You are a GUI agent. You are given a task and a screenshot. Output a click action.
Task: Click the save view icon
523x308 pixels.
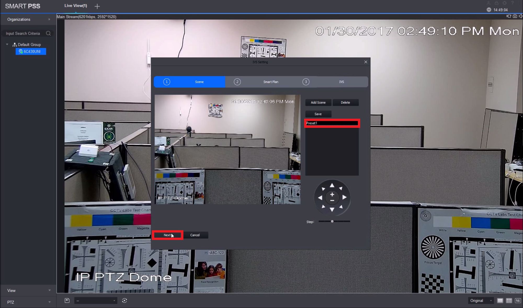67,301
